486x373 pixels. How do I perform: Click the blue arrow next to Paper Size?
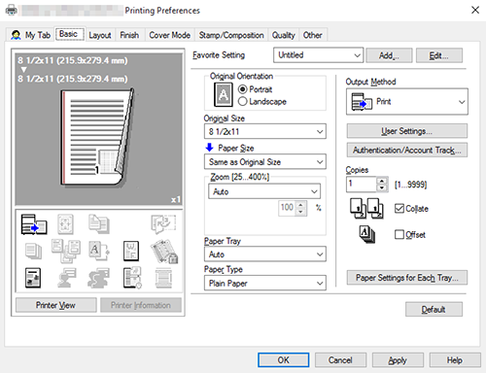210,148
